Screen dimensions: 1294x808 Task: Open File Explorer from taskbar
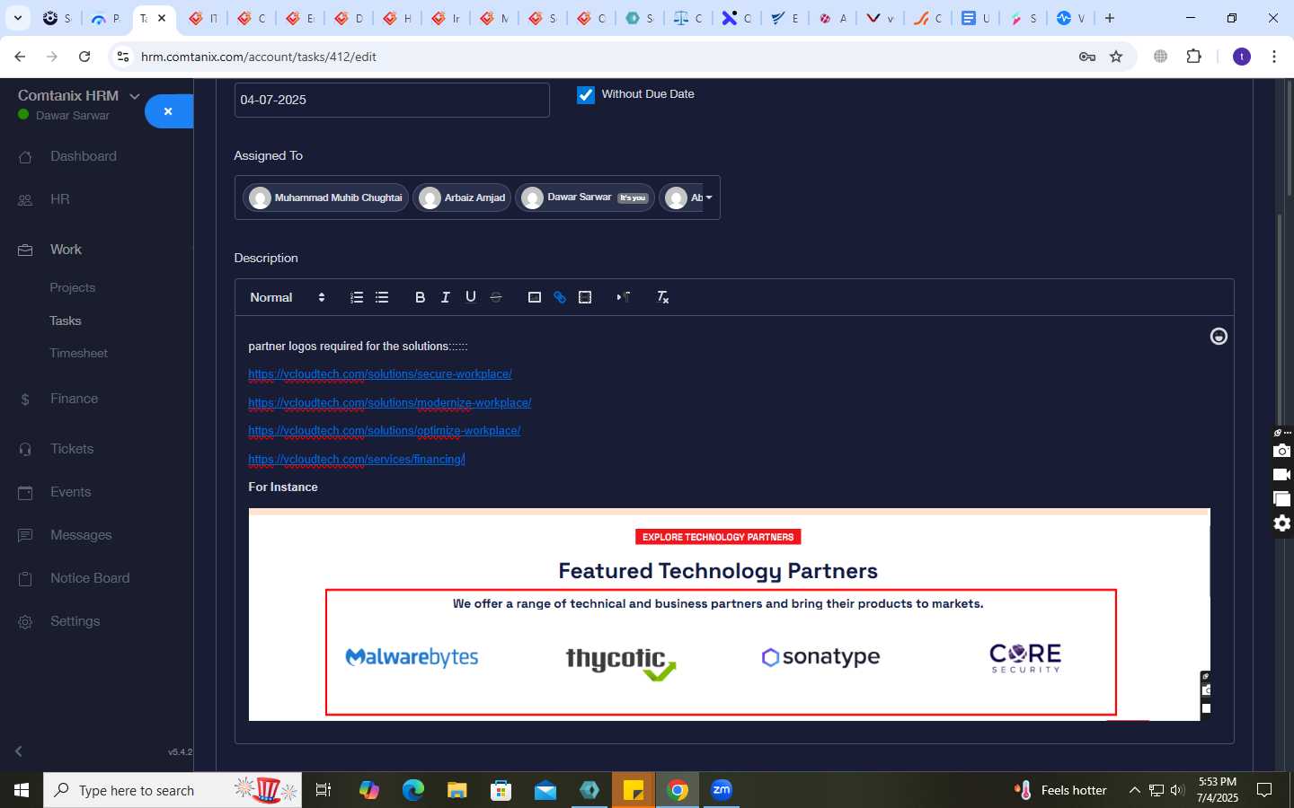click(x=456, y=790)
